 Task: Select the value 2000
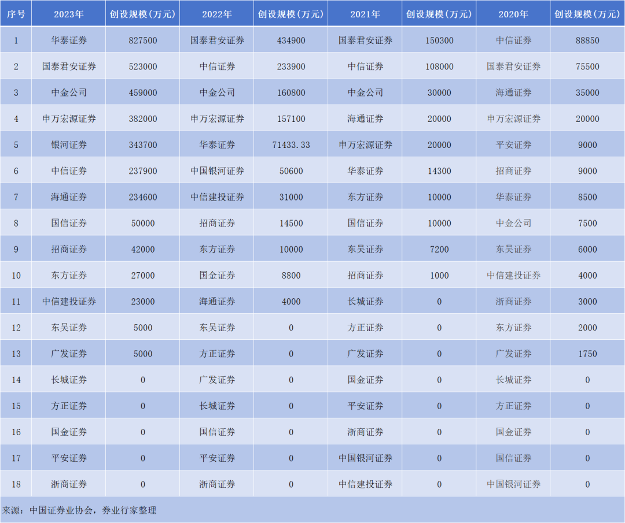pos(587,328)
